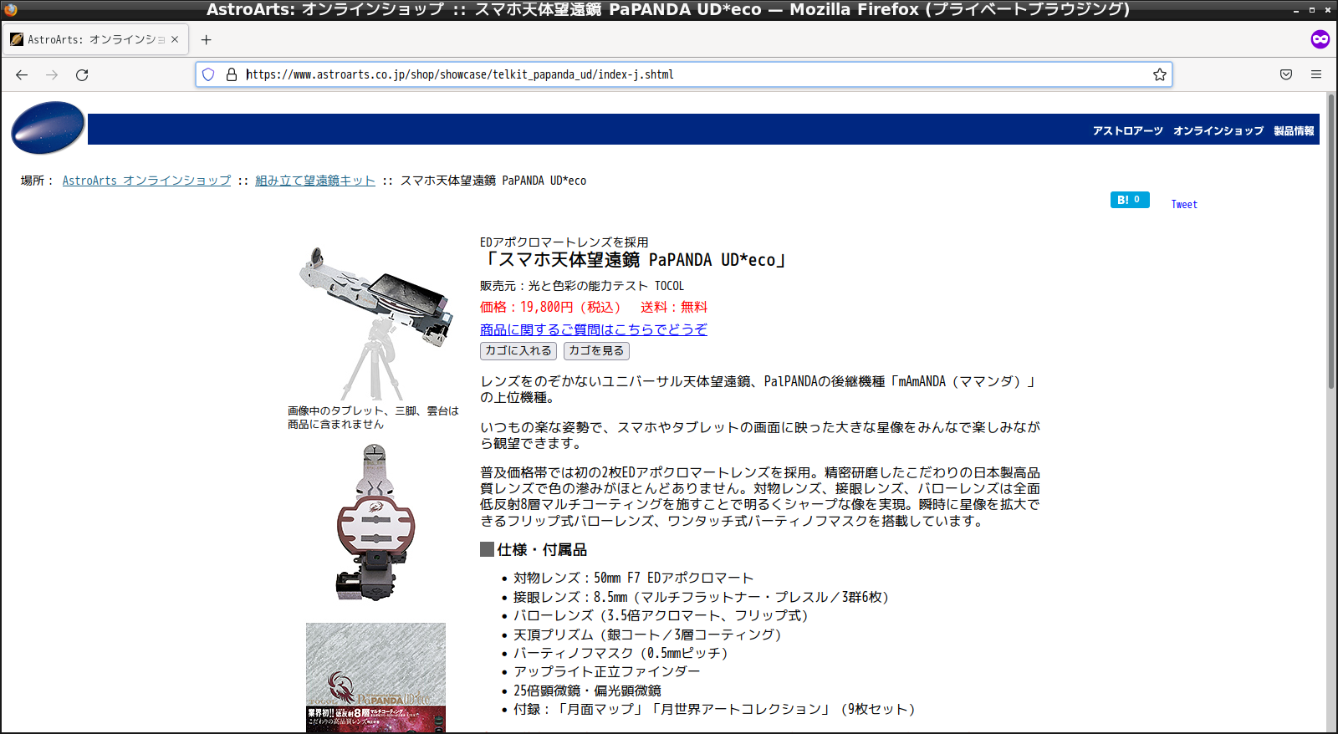The image size is (1338, 734).
Task: Click the tagline EDアポクロマートレンズを採用
Action: click(x=564, y=242)
